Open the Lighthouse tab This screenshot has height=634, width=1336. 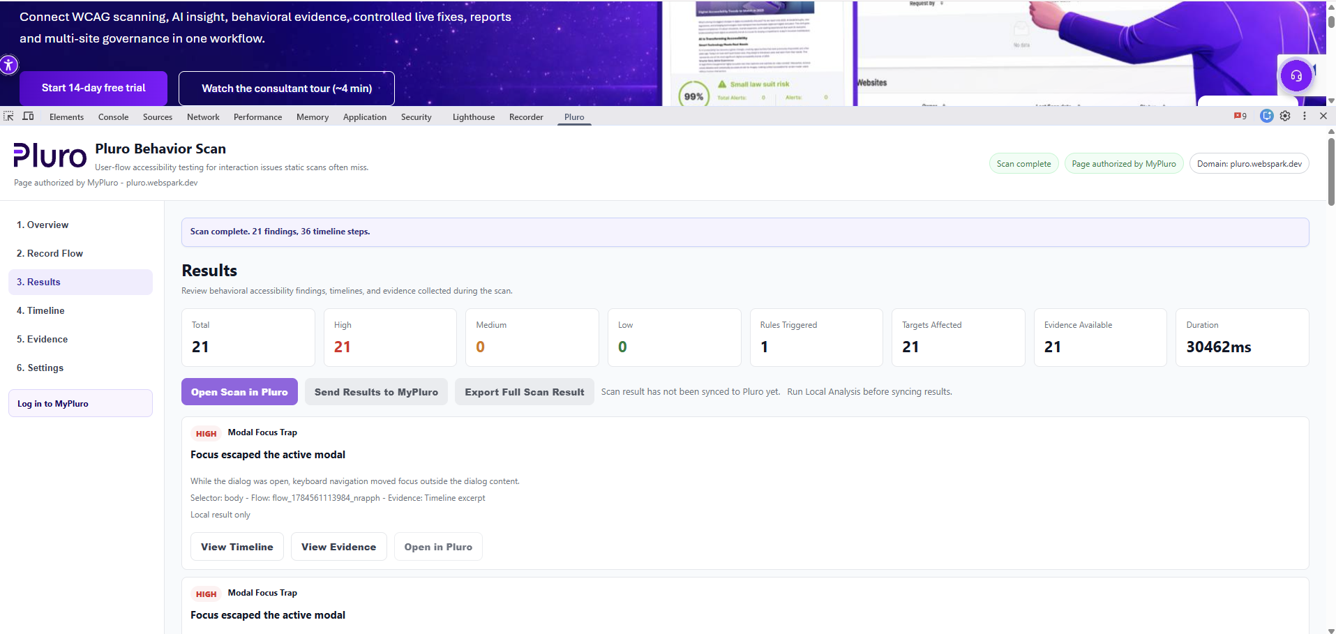click(x=473, y=117)
